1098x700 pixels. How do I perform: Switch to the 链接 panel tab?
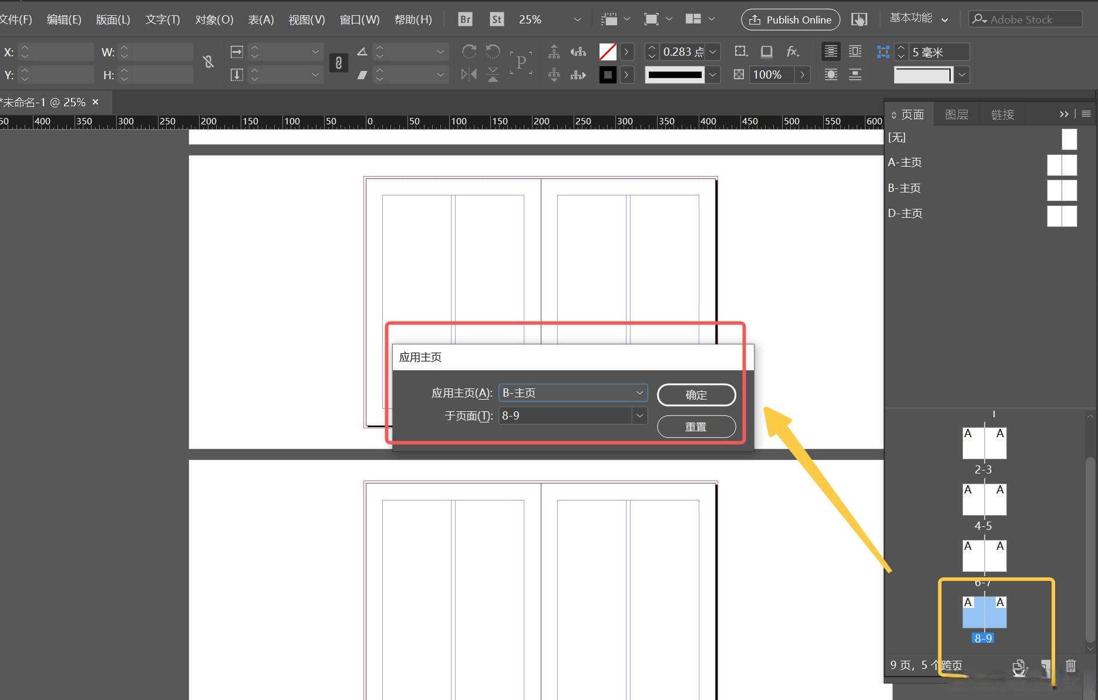pyautogui.click(x=1002, y=114)
